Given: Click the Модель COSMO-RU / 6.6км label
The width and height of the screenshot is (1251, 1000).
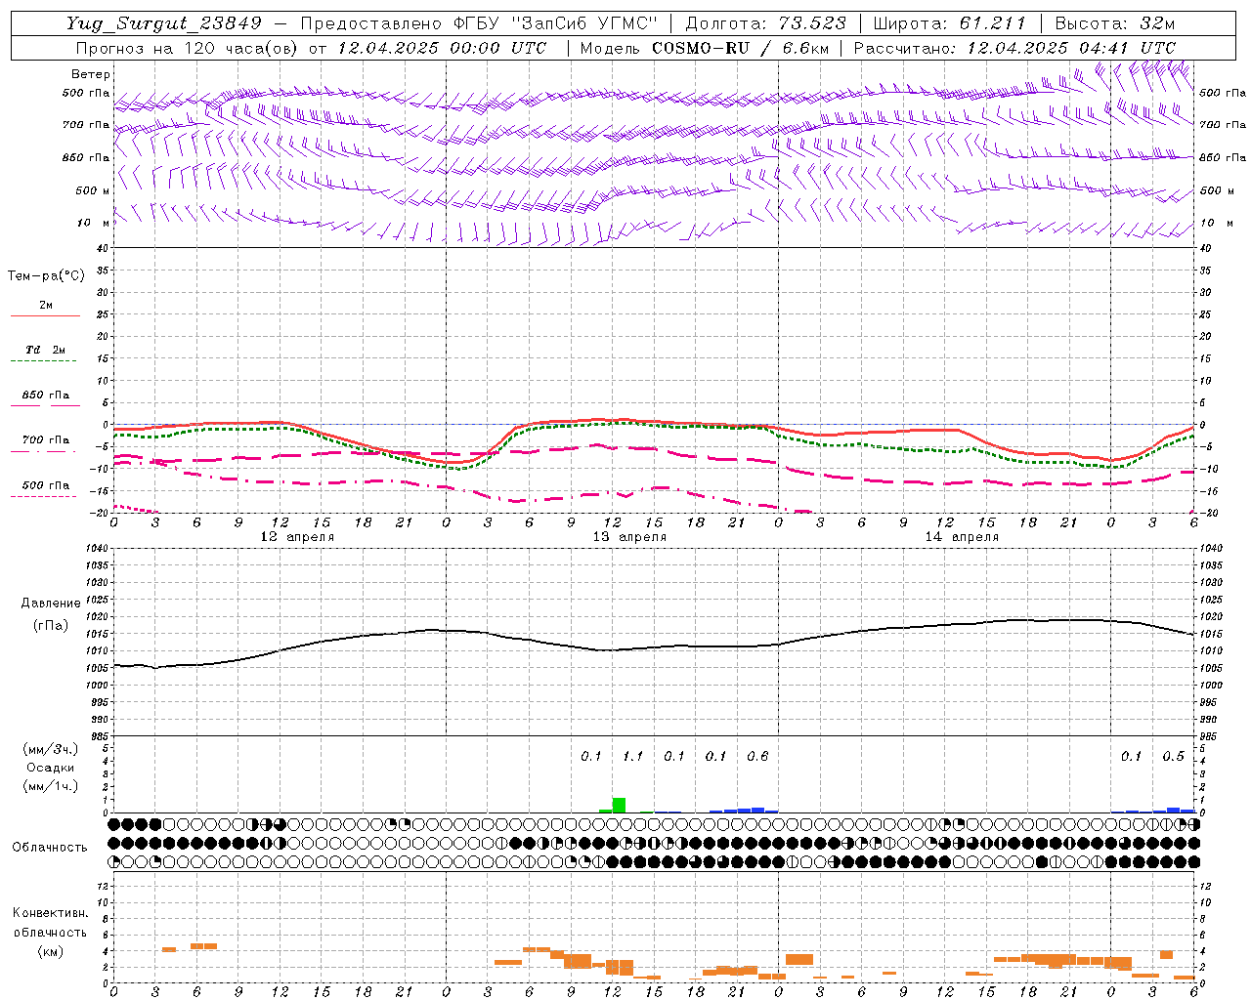Looking at the screenshot, I should (705, 47).
